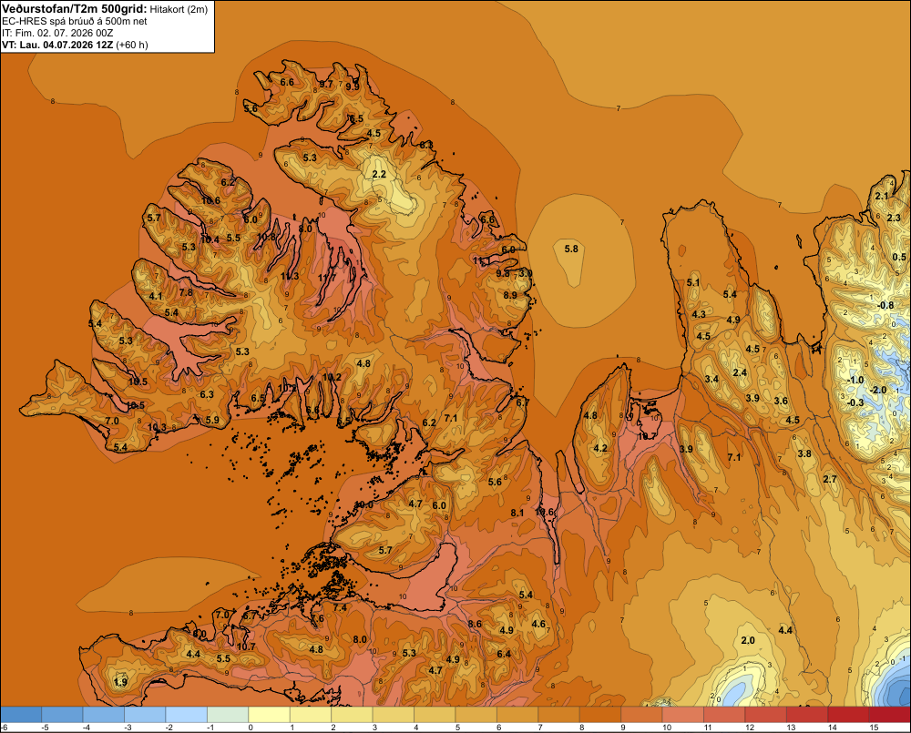Click the 2.2 temperature value on the light highland
Screen dimensions: 911x733
[379, 174]
